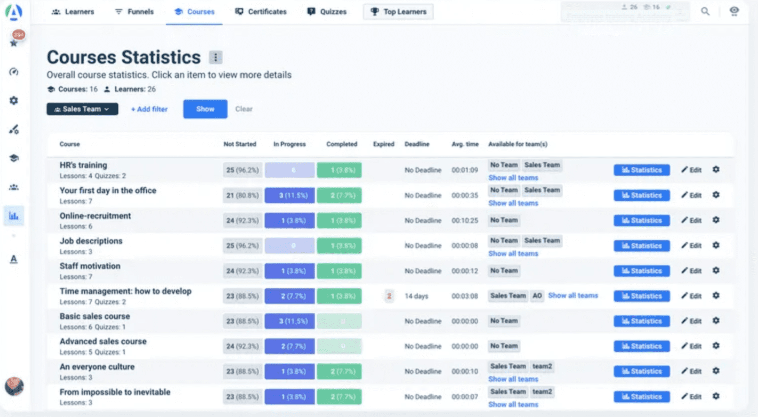Open Statistics for Basic sales course

pos(642,321)
